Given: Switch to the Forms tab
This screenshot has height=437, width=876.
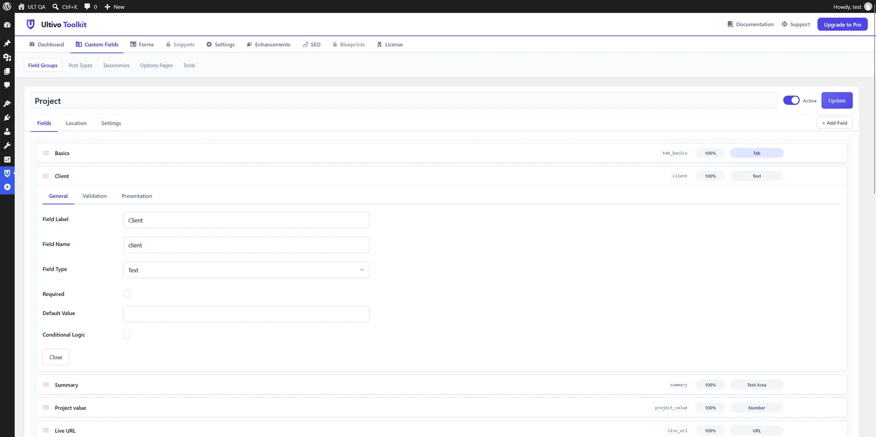Looking at the screenshot, I should (x=142, y=45).
